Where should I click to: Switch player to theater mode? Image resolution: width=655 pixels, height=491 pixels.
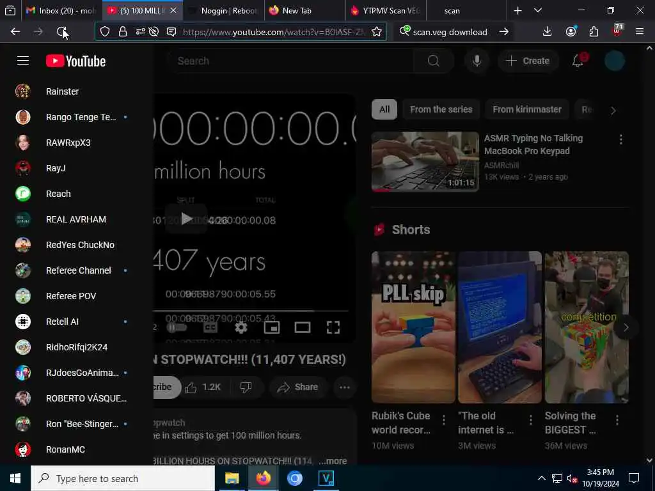(302, 328)
